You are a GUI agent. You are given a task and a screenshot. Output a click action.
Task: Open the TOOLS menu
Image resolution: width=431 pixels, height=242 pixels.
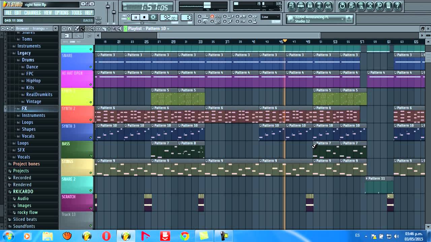(x=77, y=13)
